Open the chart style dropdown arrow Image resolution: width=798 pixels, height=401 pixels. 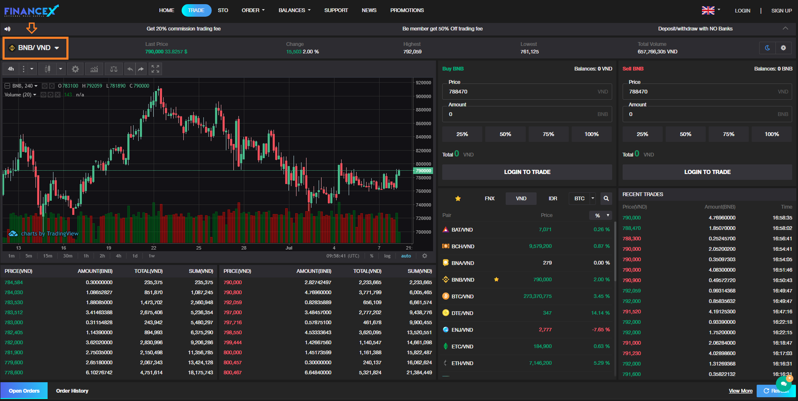tap(61, 69)
